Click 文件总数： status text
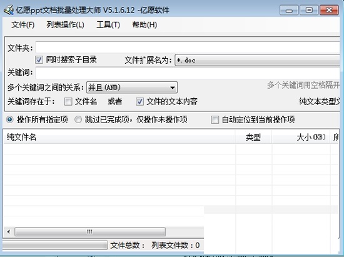 [128, 245]
